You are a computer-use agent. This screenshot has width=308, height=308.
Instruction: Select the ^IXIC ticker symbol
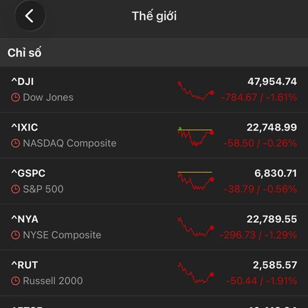click(x=24, y=127)
